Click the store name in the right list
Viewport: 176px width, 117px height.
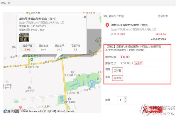tap(130, 25)
